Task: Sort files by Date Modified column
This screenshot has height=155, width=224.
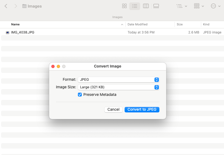Action: (x=137, y=24)
